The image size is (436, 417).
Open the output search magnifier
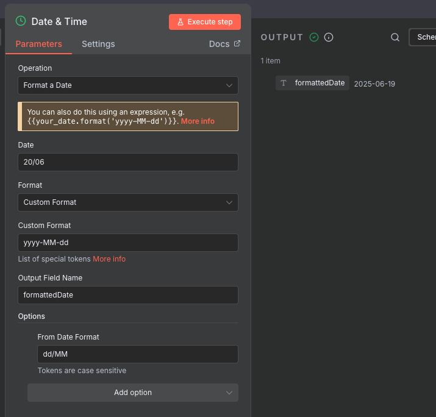coord(395,37)
